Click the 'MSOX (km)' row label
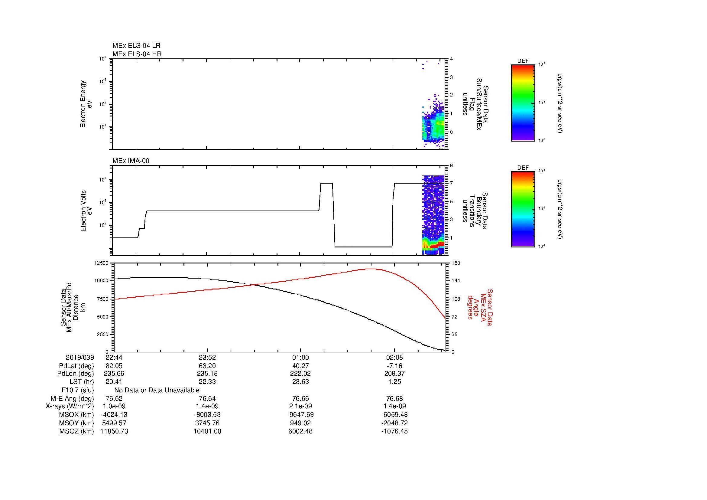Viewport: 707px width, 500px height. (76, 415)
